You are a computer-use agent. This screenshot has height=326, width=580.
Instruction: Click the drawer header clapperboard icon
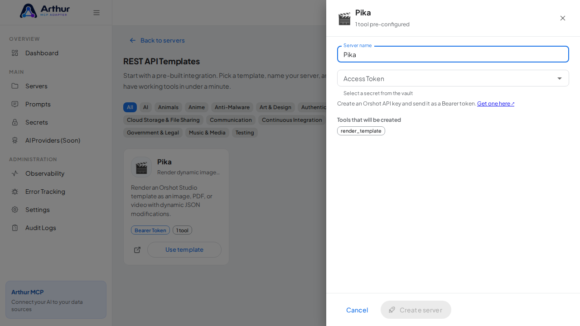(344, 19)
